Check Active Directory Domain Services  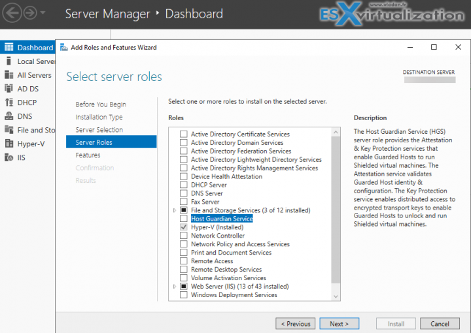(184, 142)
